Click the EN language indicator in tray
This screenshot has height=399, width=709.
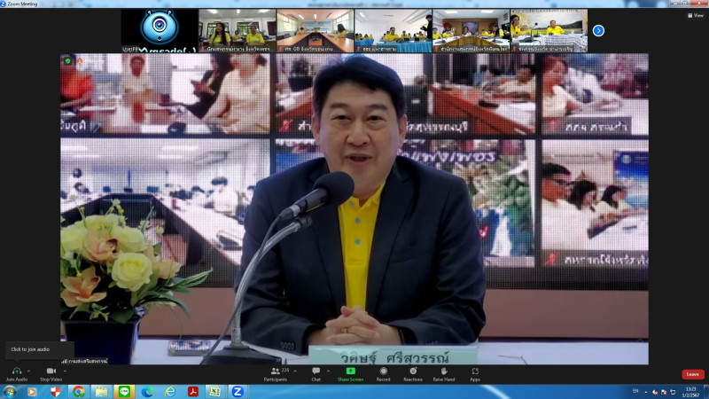(635, 391)
